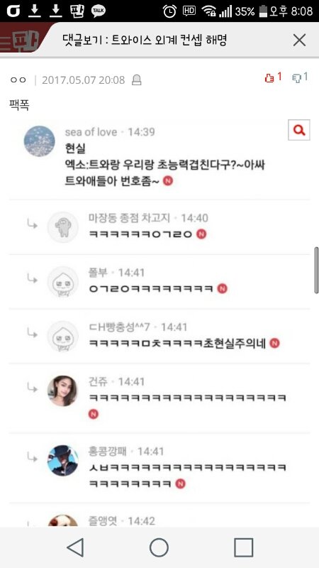Tap the thumbs-down dislike icon
Screen dimensions: 319x568
(x=296, y=78)
